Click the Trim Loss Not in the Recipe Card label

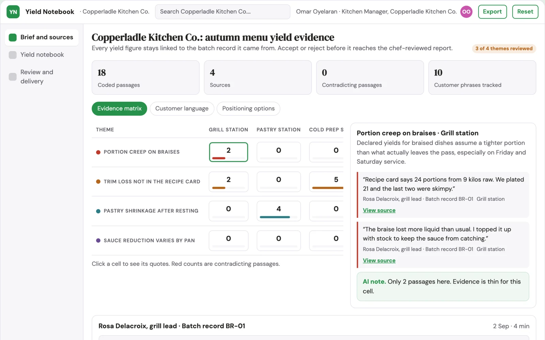[152, 182]
